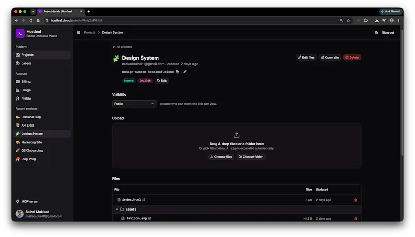Click the upload arrow icon
Screen dimensions: 415x237
(237, 135)
